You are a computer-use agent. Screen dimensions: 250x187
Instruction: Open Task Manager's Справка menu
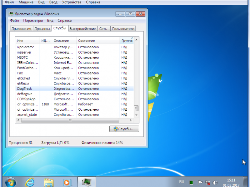[65, 21]
